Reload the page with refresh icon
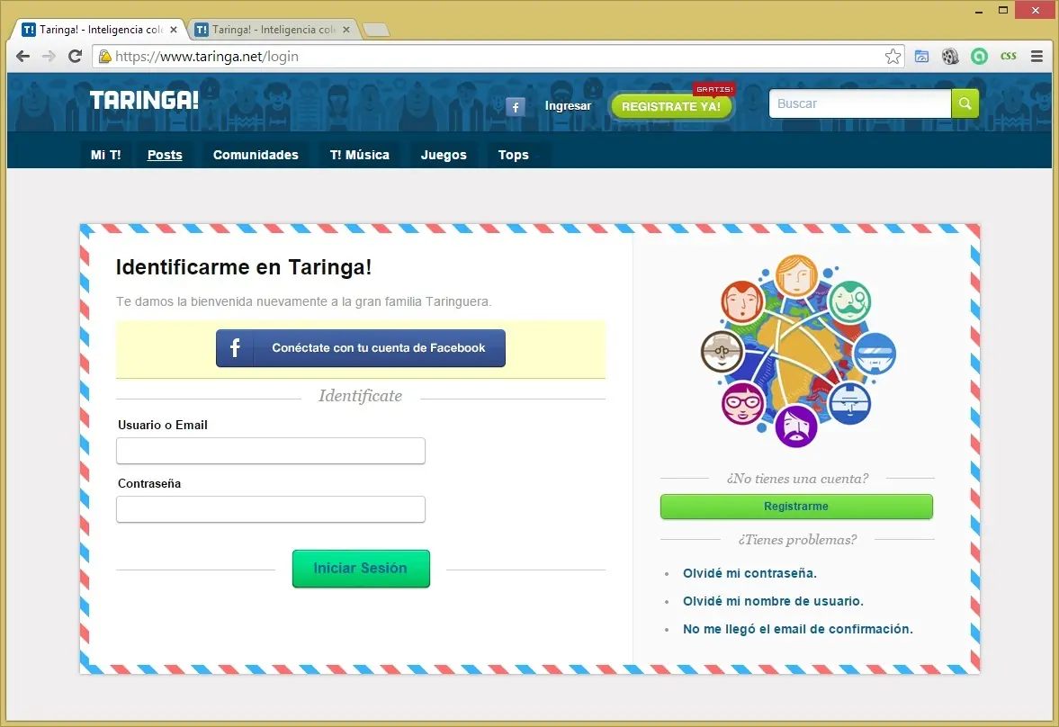The height and width of the screenshot is (727, 1059). (x=75, y=56)
